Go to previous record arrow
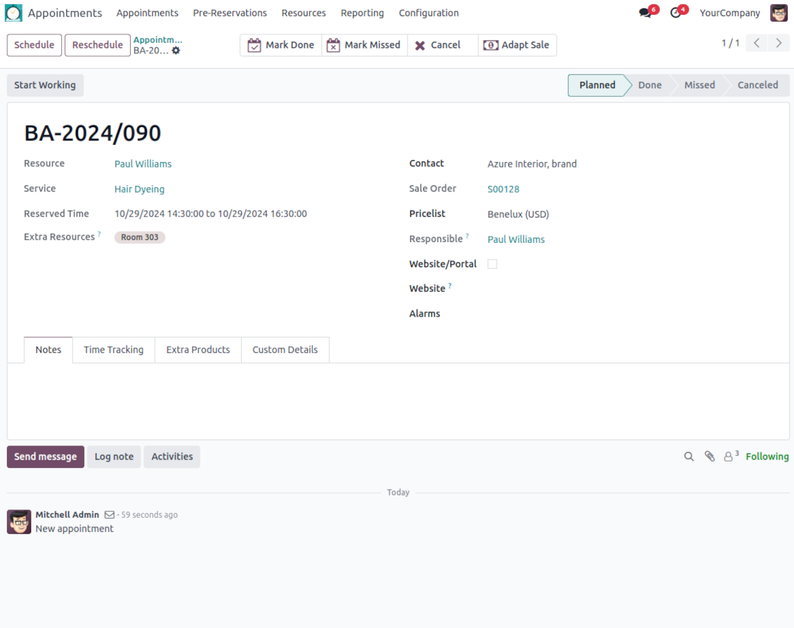Screen dimensions: 794x628 (757, 44)
